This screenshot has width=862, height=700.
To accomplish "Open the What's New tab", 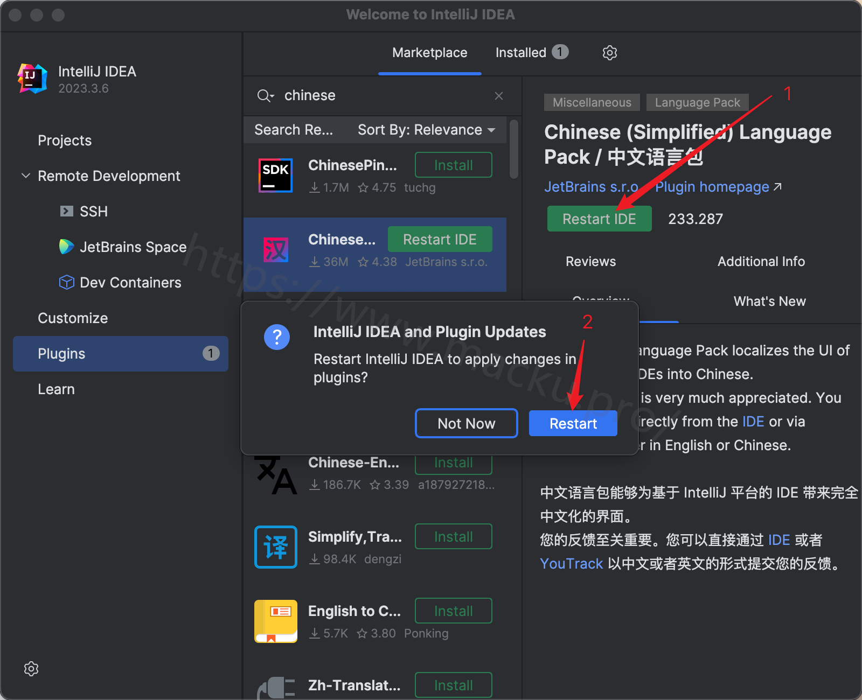I will (x=769, y=301).
